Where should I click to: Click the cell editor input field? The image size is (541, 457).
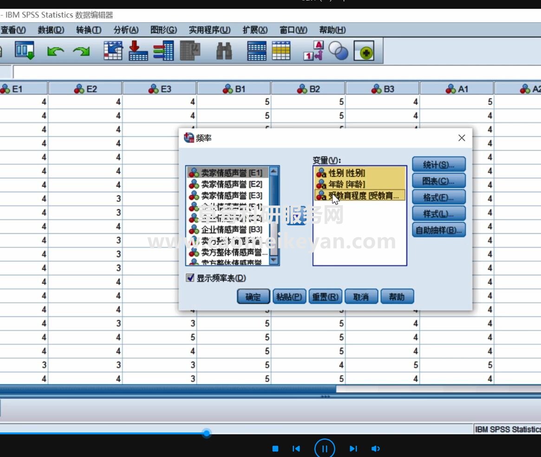(277, 72)
